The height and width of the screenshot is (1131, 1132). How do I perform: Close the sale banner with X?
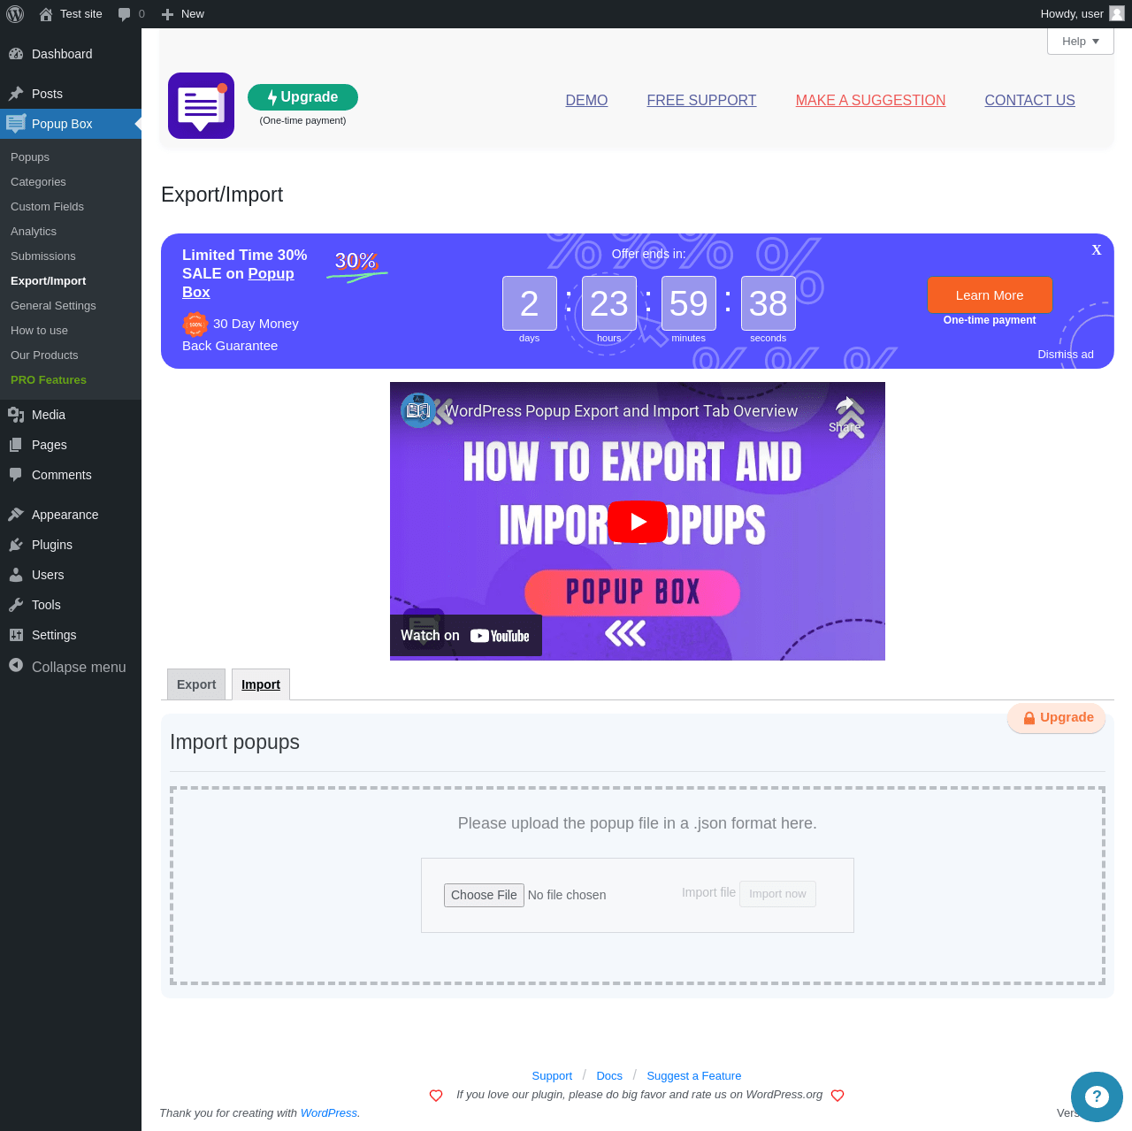1097,250
